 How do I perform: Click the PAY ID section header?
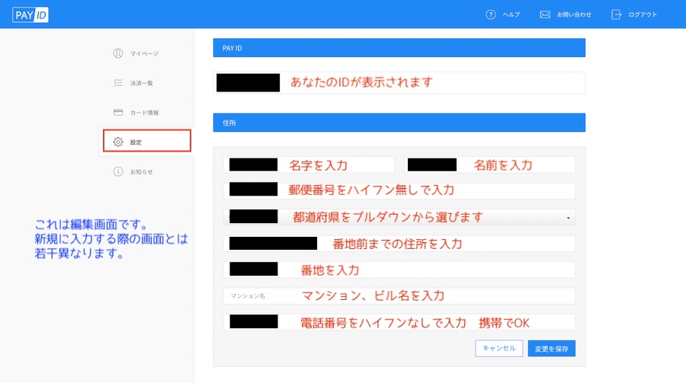(399, 48)
